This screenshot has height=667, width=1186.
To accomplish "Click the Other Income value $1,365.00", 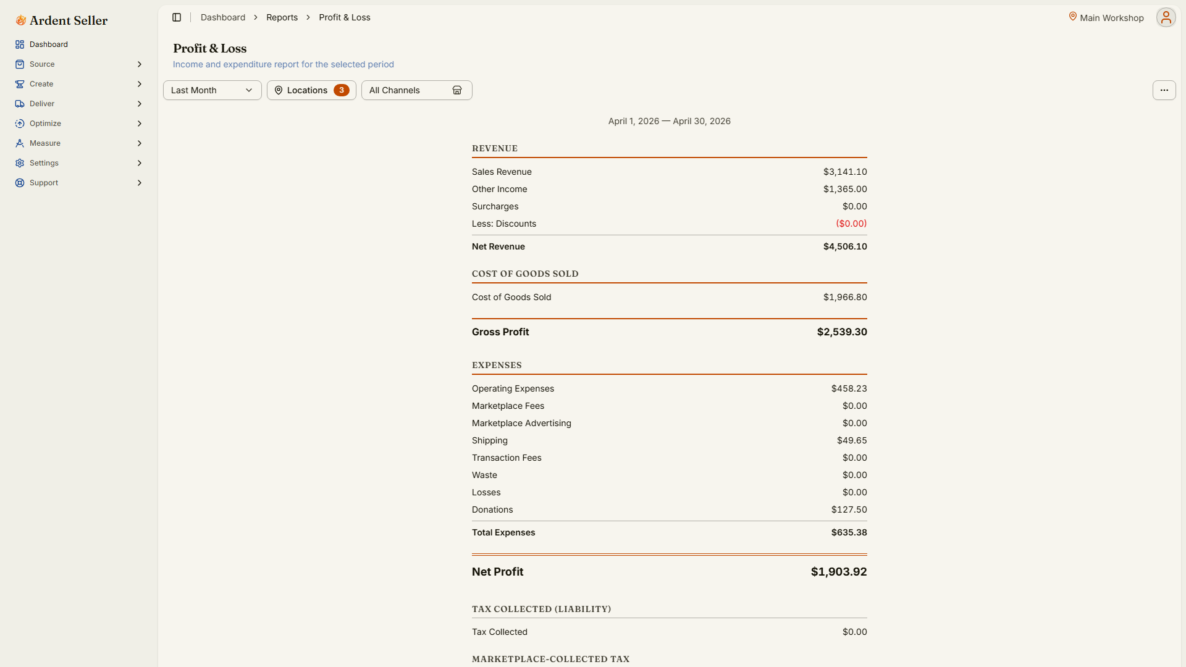I will point(844,189).
